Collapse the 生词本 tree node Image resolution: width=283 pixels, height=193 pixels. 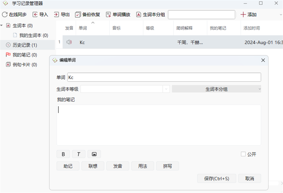[2, 25]
